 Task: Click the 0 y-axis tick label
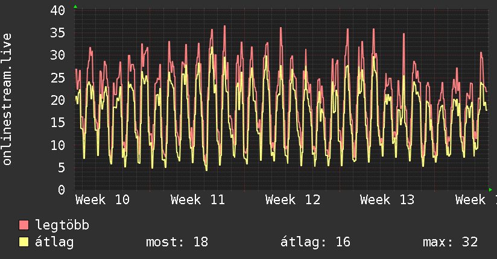coord(62,190)
